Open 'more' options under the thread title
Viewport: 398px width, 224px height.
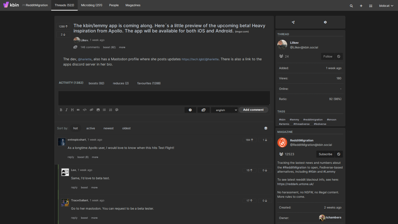click(122, 47)
